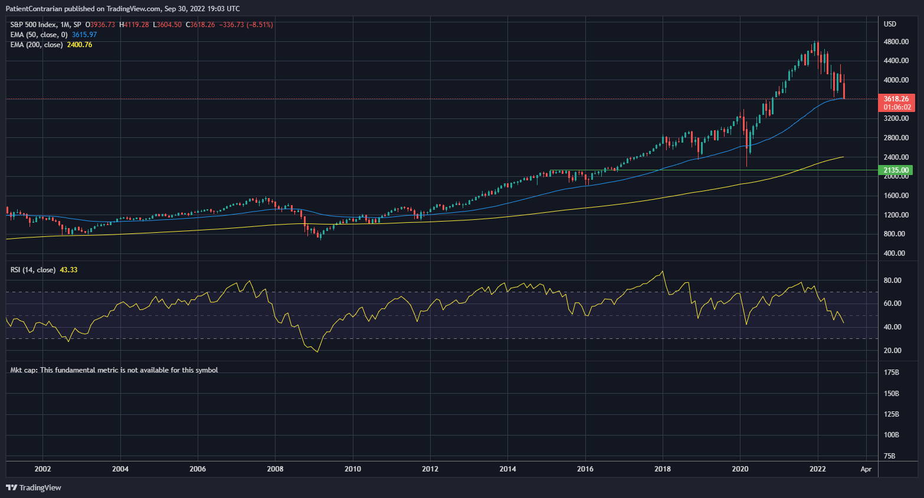Click the 2008 label on the time axis

point(275,469)
